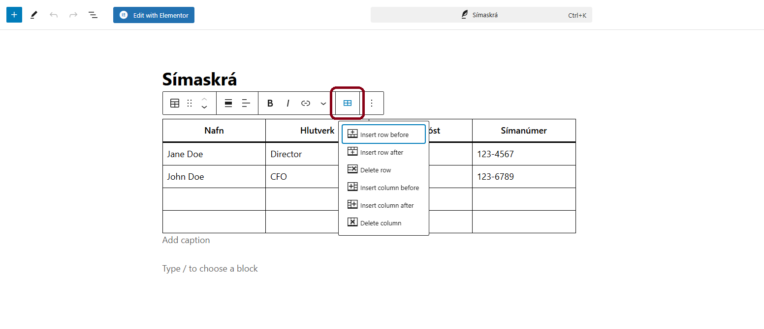764x329 pixels.
Task: Click the insert link icon
Action: tap(306, 103)
